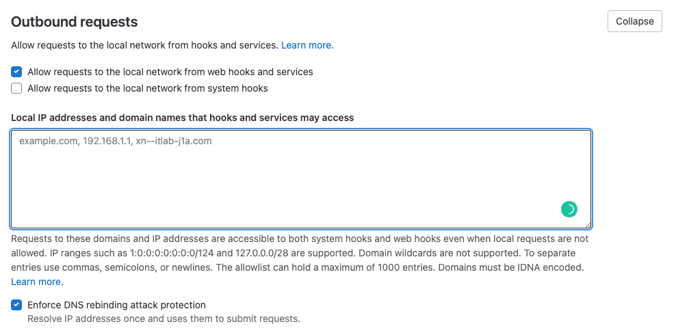Uncheck the web hooks and services checkbox
Image resolution: width=676 pixels, height=335 pixels.
16,72
